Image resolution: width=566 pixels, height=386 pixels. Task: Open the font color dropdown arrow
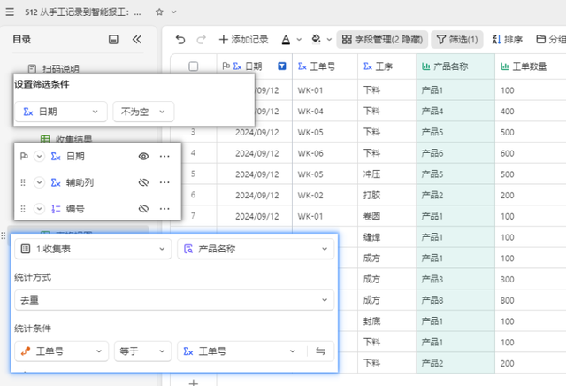pyautogui.click(x=299, y=40)
